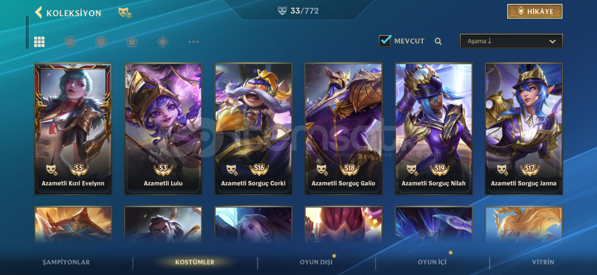Click the Aşama dropdown chevron arrow
Viewport: 597px width, 275px height.
[552, 42]
